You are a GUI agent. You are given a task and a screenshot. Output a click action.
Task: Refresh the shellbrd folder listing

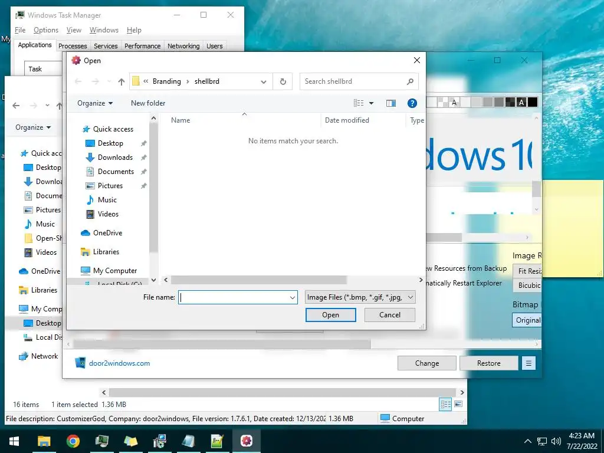283,81
